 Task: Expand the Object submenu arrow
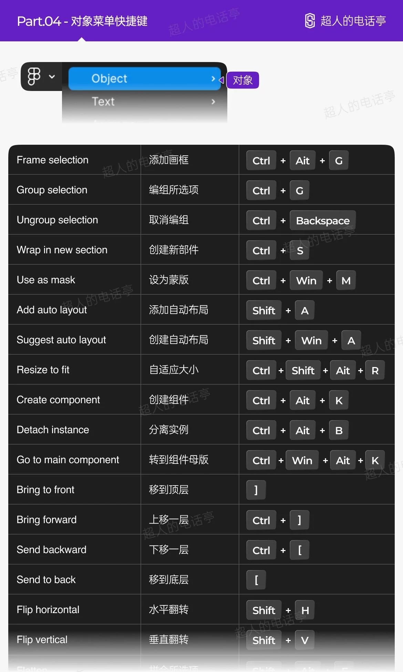click(213, 79)
